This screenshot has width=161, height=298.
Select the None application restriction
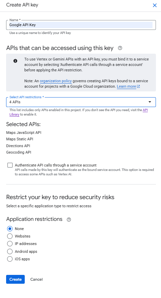(x=10, y=229)
